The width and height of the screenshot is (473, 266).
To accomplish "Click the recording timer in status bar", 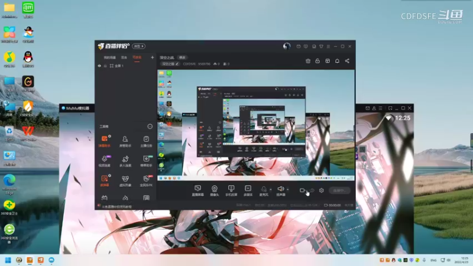I will pyautogui.click(x=332, y=205).
